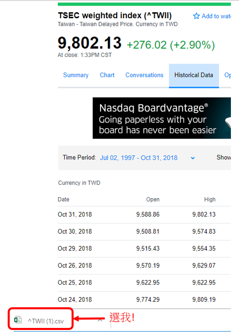The height and width of the screenshot is (332, 239).
Task: Click the Excel file icon in download bar
Action: (x=18, y=320)
